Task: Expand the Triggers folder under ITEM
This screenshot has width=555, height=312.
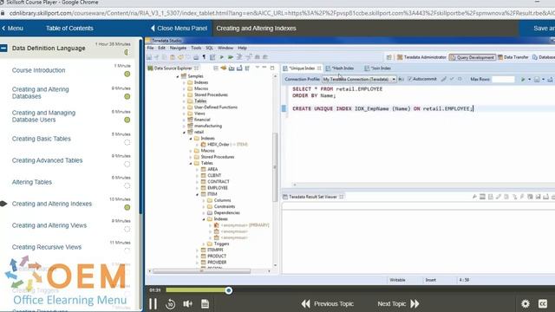Action: coord(204,244)
